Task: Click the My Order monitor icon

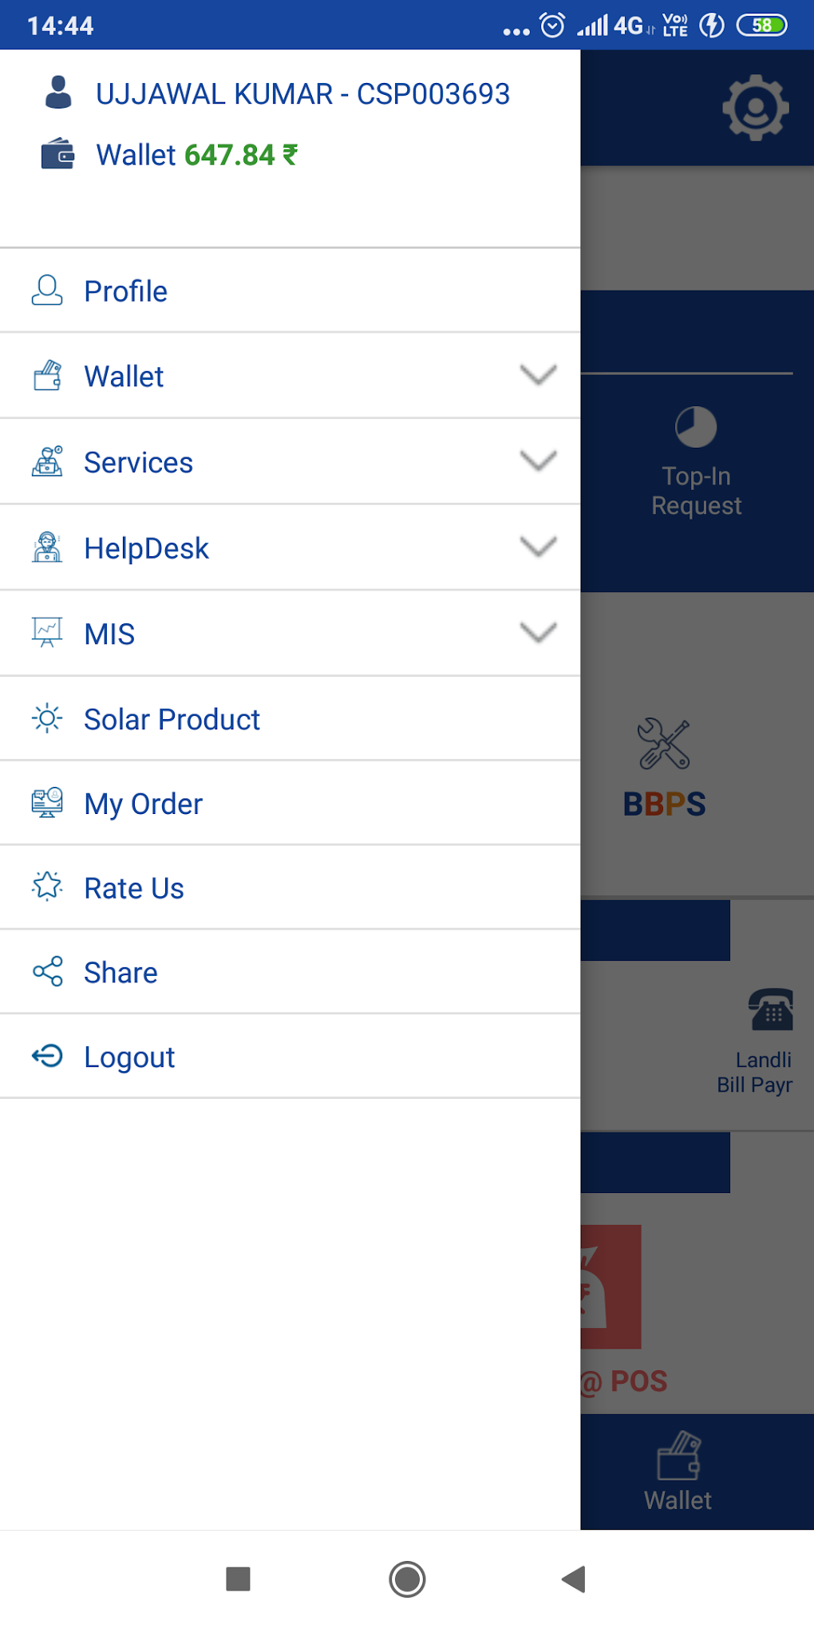Action: pyautogui.click(x=47, y=803)
